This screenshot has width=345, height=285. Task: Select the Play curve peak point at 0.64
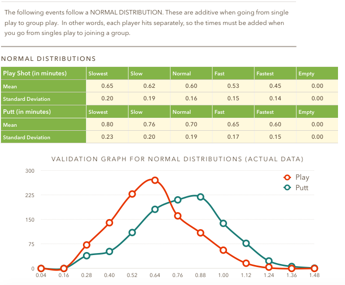(x=155, y=180)
